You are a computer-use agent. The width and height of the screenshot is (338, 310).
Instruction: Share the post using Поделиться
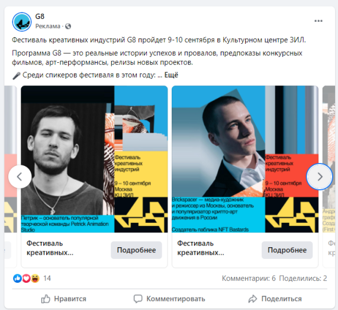click(275, 299)
